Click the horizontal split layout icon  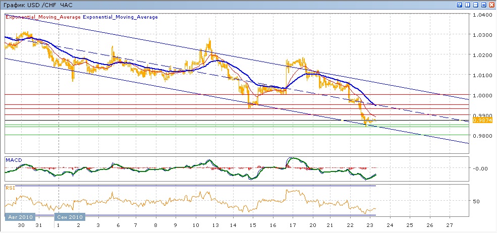[x=475, y=5]
